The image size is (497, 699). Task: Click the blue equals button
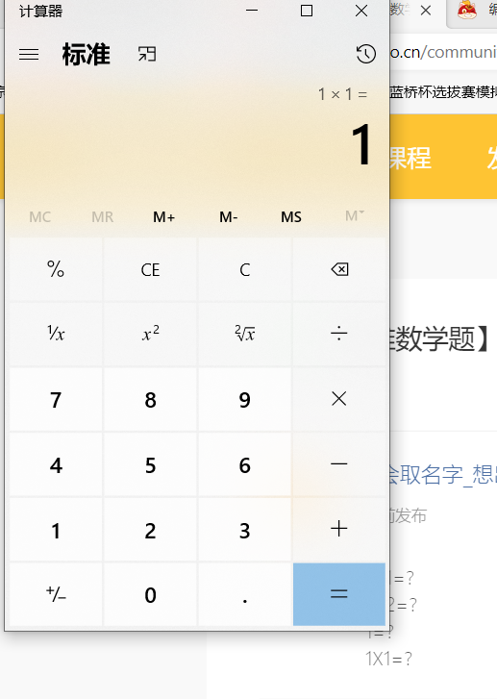[x=339, y=594]
